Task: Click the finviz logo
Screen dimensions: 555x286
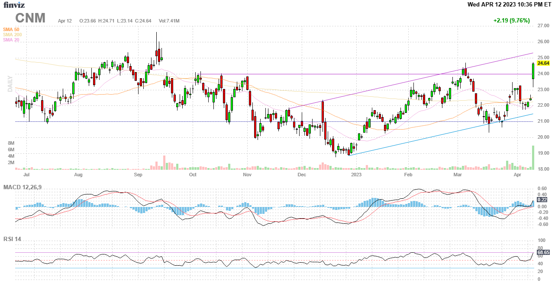Action: pyautogui.click(x=13, y=5)
